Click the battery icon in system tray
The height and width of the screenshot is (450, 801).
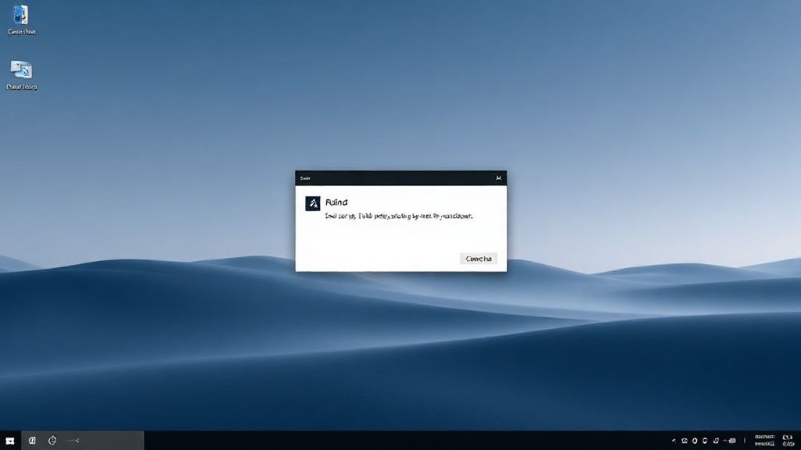[731, 441]
